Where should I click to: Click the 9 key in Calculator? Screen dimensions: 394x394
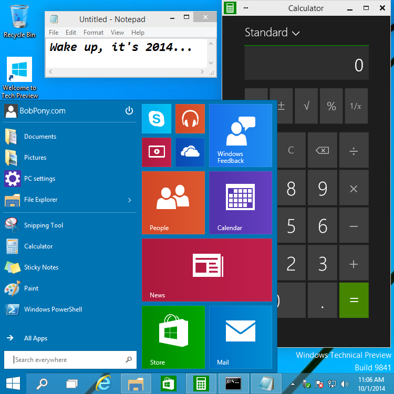point(323,188)
